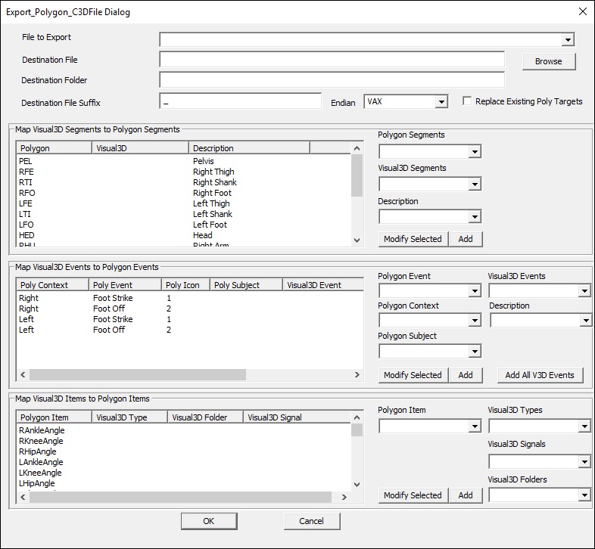Click Modify Selected in segments section
Viewport: 595px width, 549px height.
(x=413, y=239)
